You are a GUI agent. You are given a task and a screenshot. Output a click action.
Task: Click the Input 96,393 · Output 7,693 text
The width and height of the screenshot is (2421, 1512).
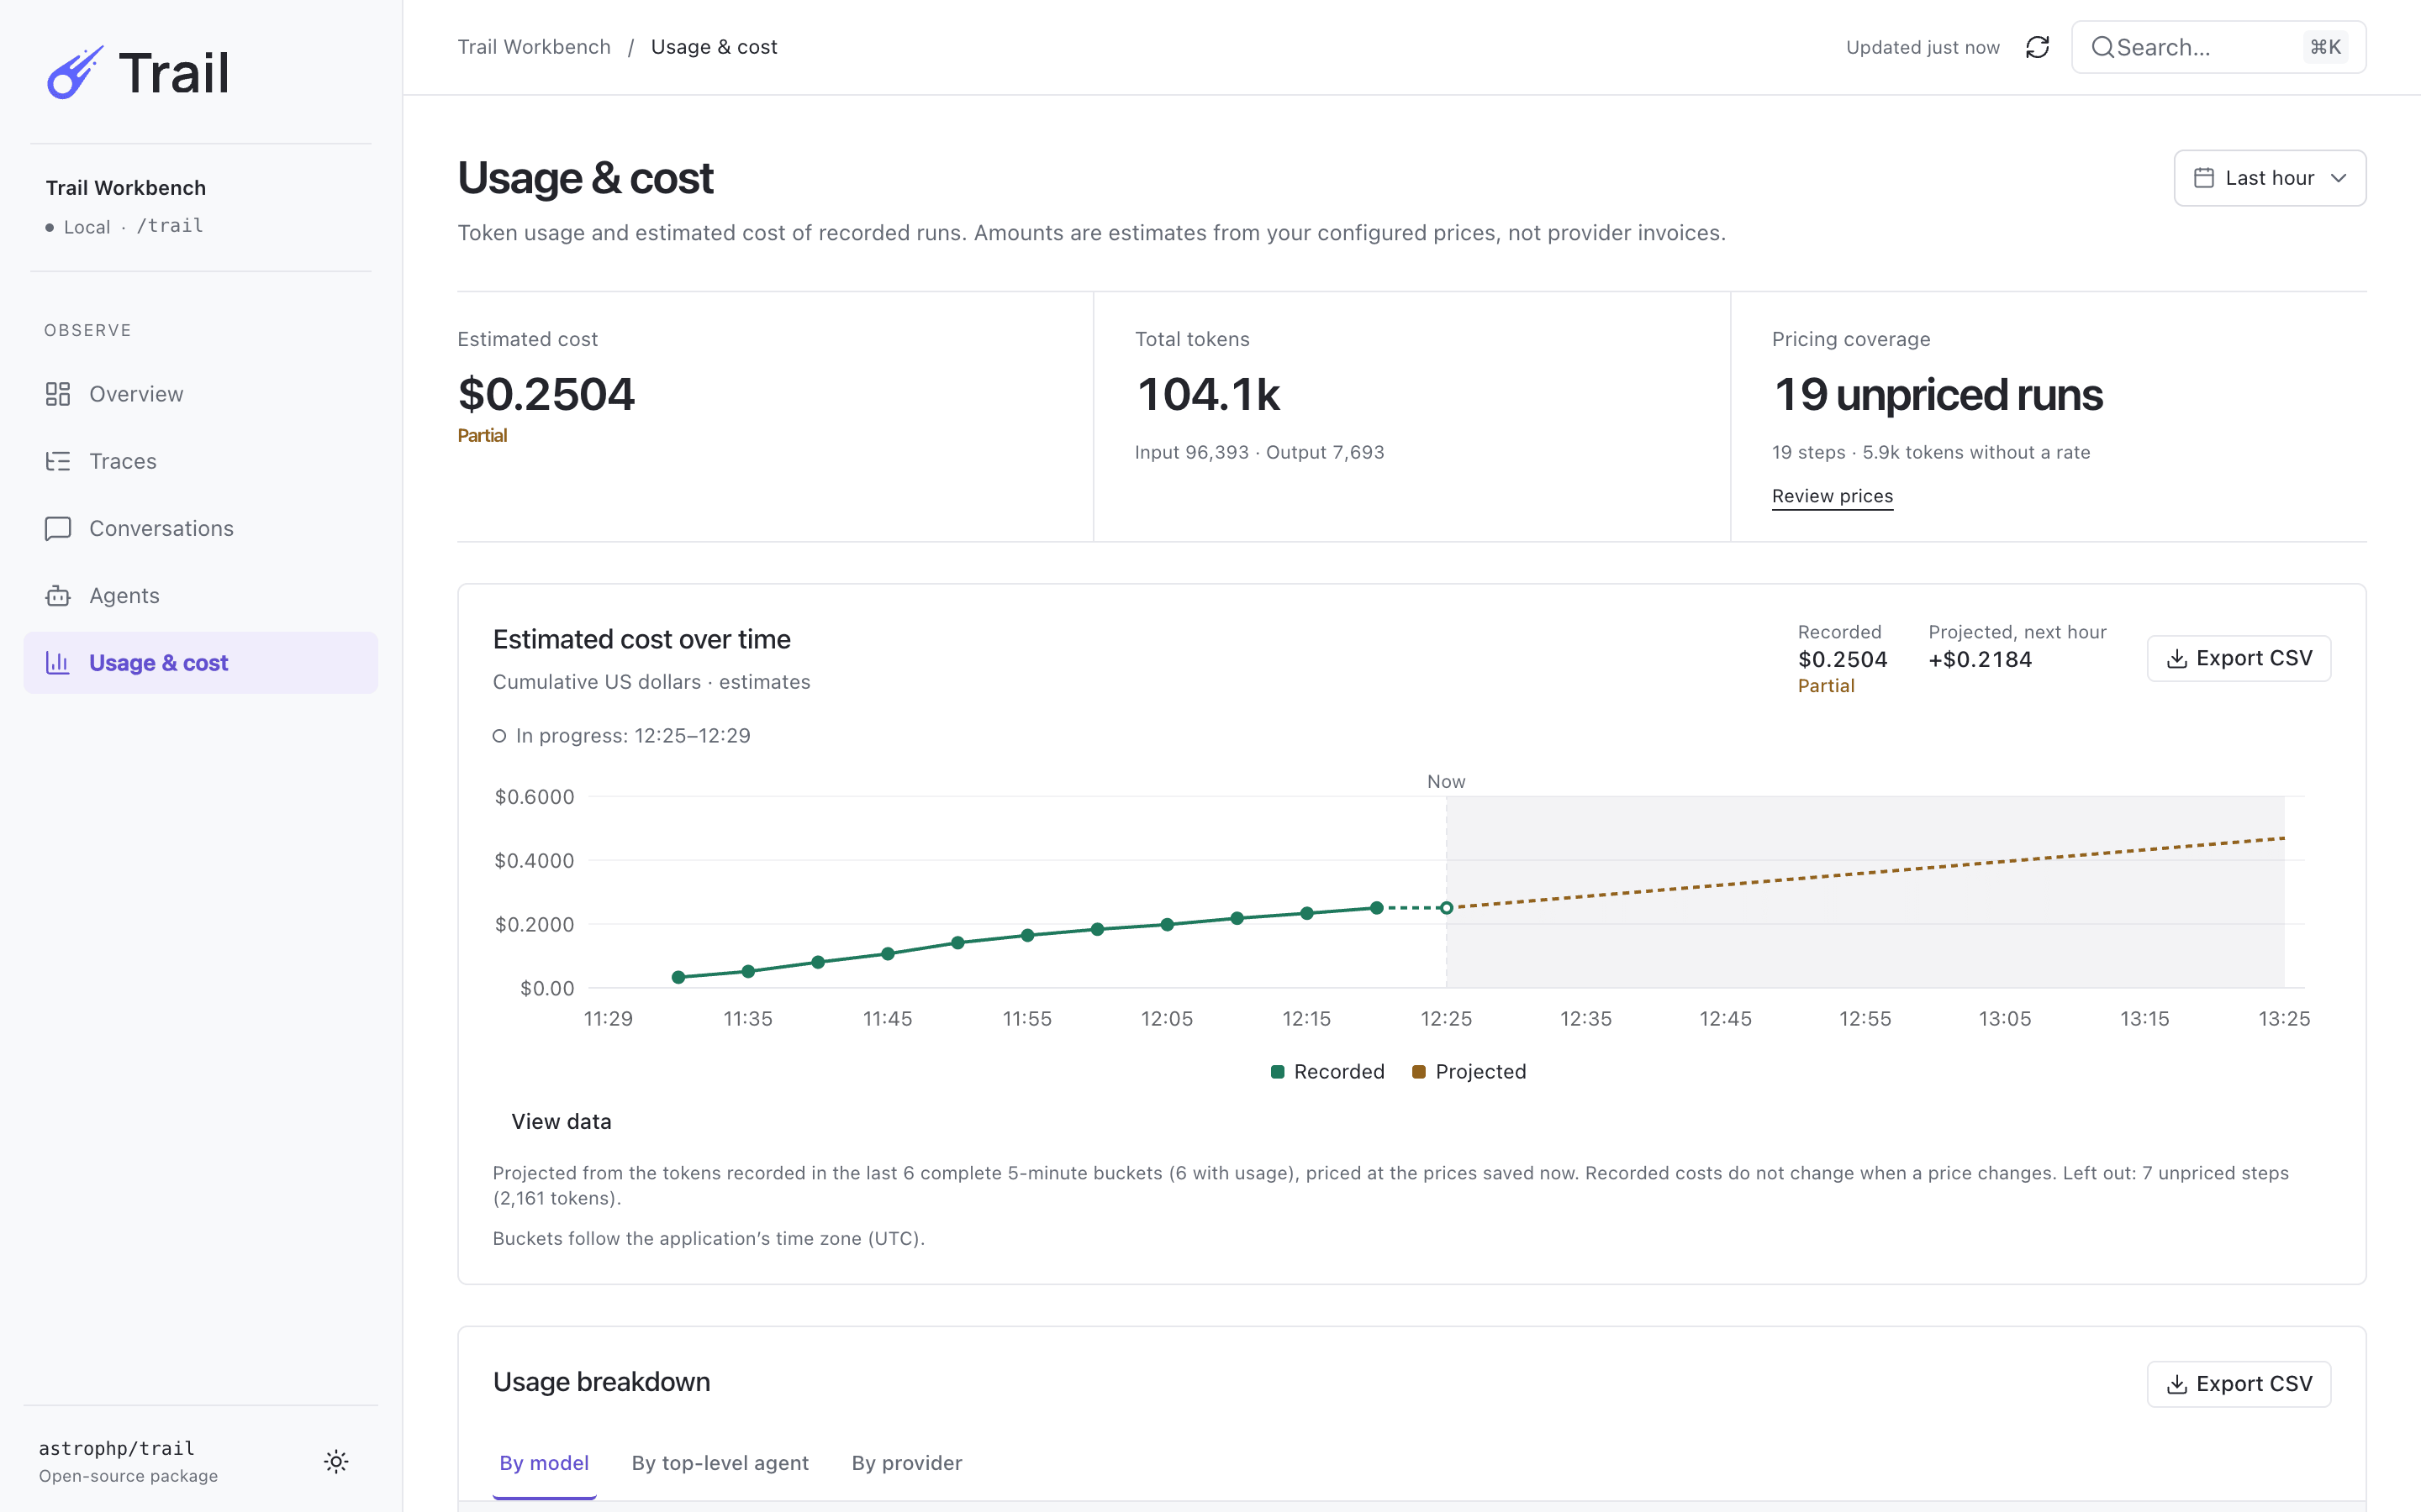point(1259,452)
